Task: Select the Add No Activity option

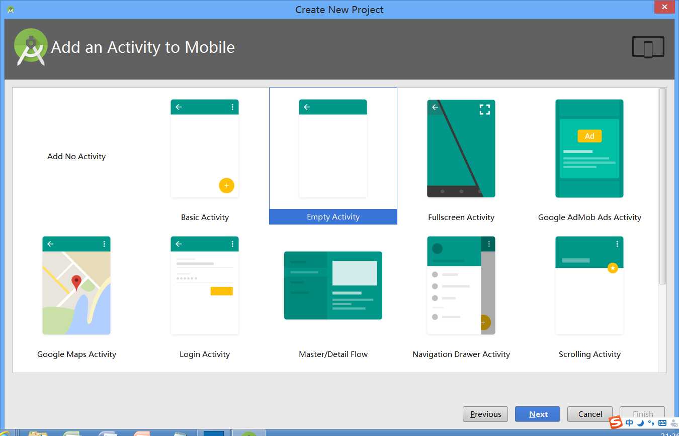Action: click(x=76, y=157)
